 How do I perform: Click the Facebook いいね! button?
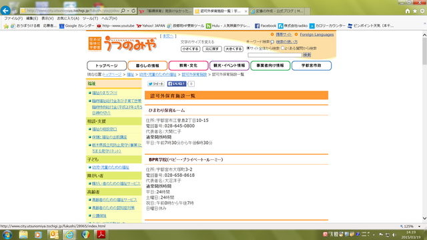(176, 84)
